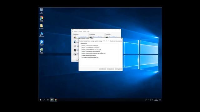This screenshot has width=200, height=112.
Task: Open the Background desktop shortcut
Action: click(42, 35)
